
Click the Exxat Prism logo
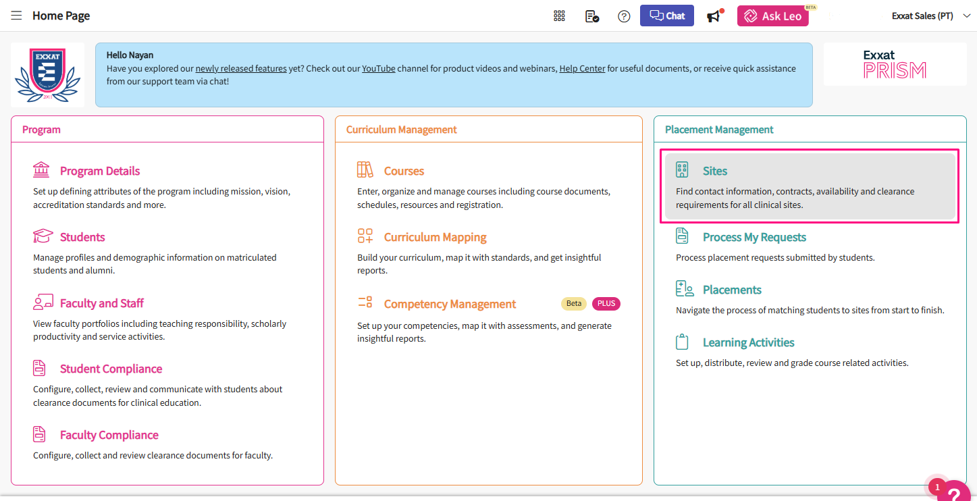pos(895,64)
